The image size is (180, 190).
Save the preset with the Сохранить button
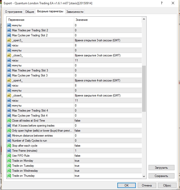point(161,176)
